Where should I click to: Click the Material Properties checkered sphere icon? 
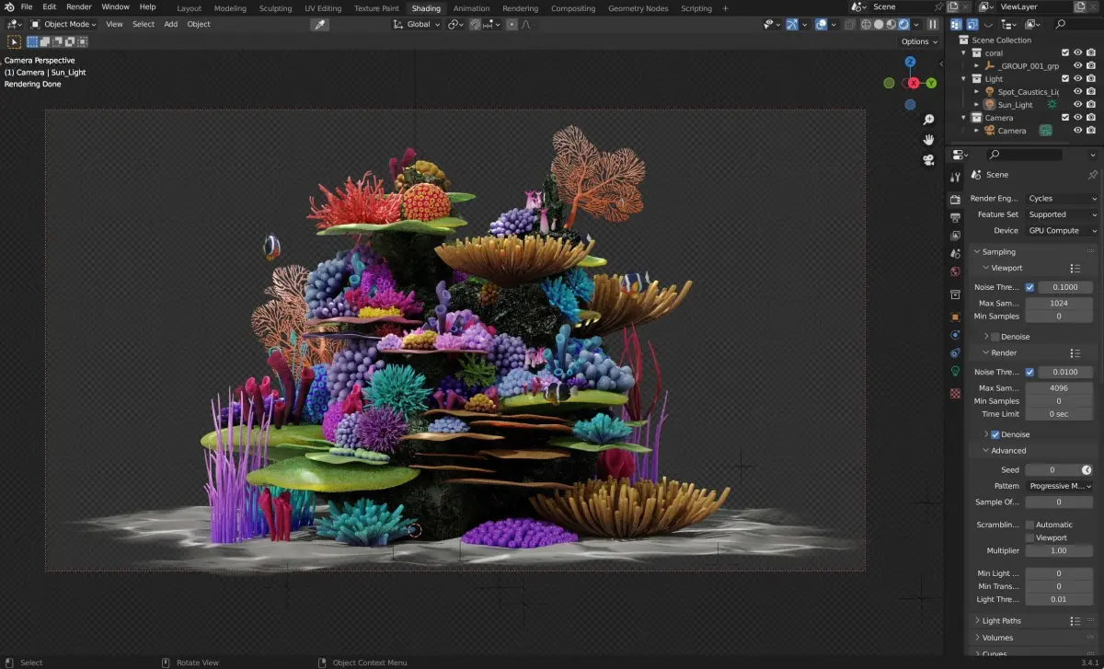pos(955,394)
